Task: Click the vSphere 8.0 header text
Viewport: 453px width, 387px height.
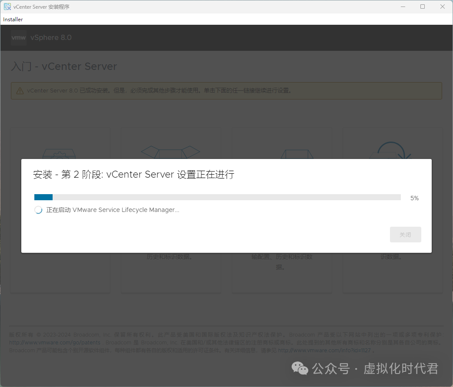Action: (51, 37)
